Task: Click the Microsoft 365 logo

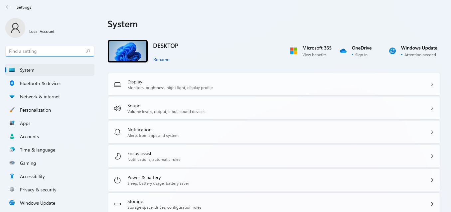Action: click(x=294, y=51)
